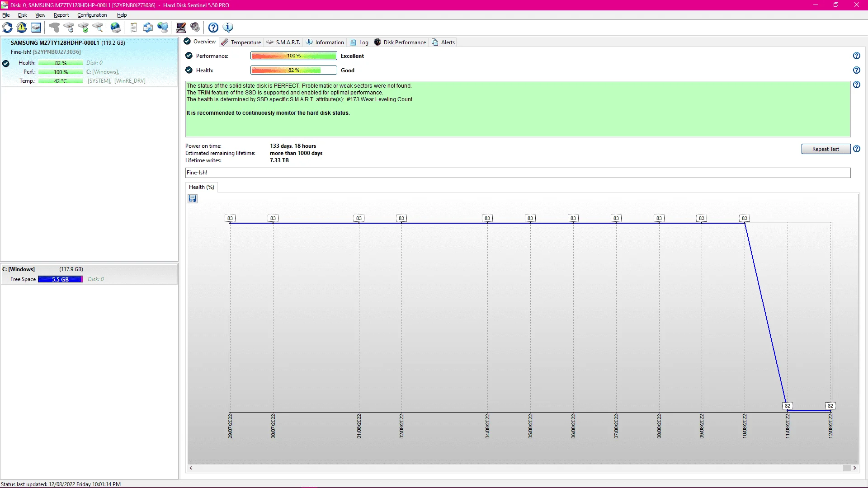
Task: Click the 83 data point above 29/07/2022
Action: [230, 218]
